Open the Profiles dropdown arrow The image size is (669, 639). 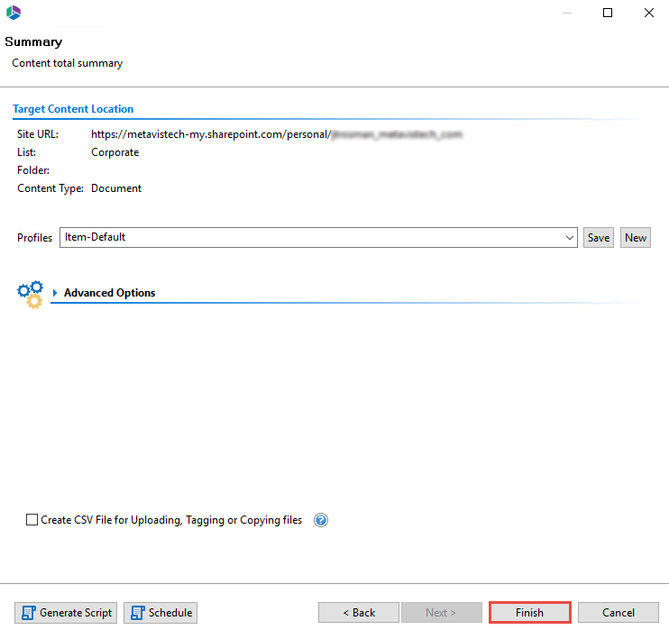coord(570,238)
